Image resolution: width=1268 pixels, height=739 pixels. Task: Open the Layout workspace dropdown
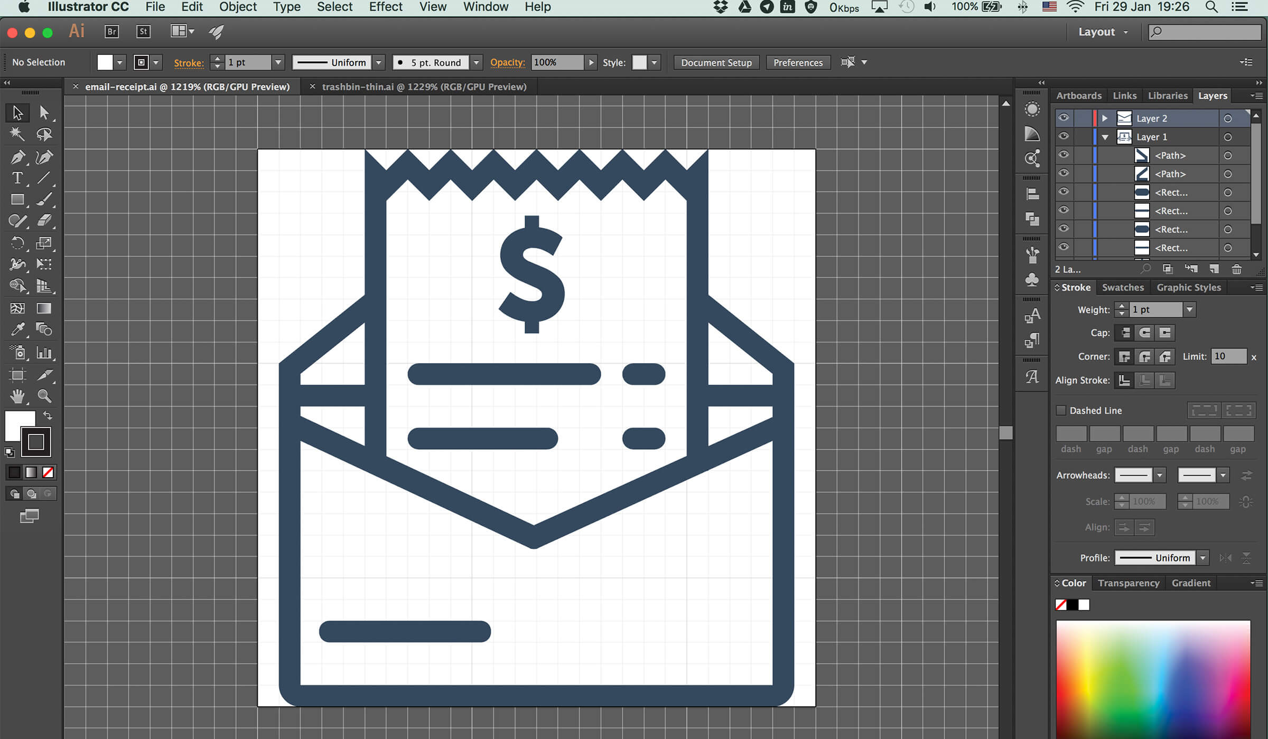click(x=1103, y=32)
